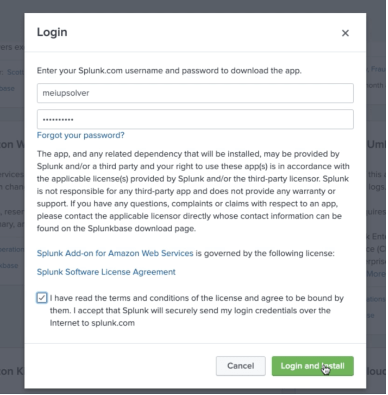Viewport: 388px width, 395px height.
Task: Open the Splunk Software License Agreement link
Action: 106,272
